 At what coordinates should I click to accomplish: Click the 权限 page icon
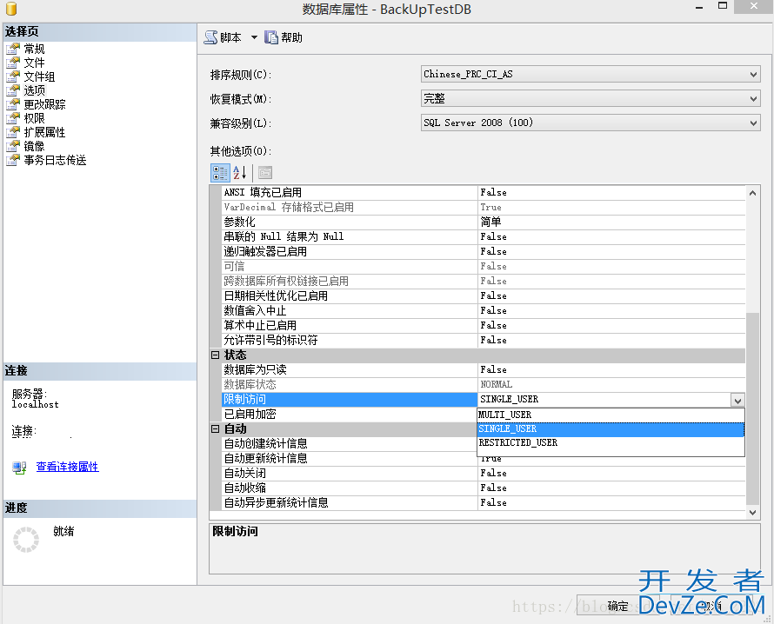click(x=13, y=118)
